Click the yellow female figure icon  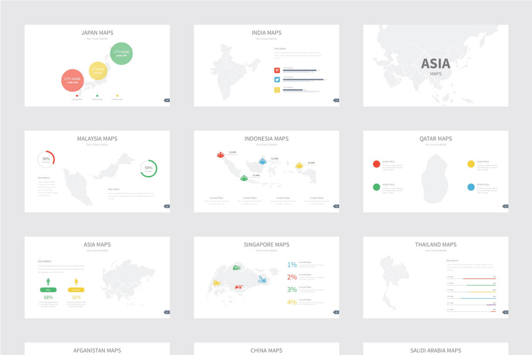point(76,281)
